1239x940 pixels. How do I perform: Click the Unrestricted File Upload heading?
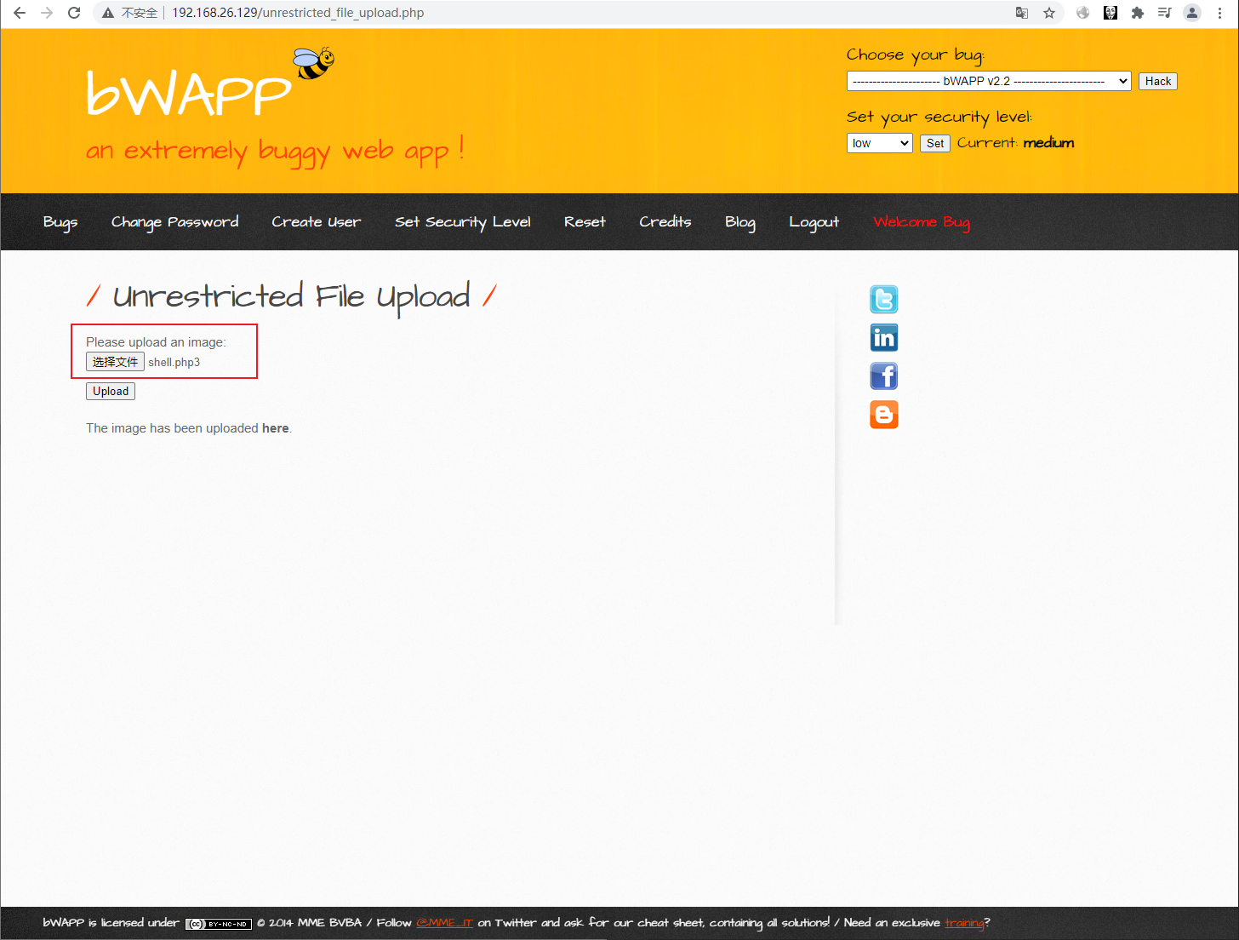point(291,296)
